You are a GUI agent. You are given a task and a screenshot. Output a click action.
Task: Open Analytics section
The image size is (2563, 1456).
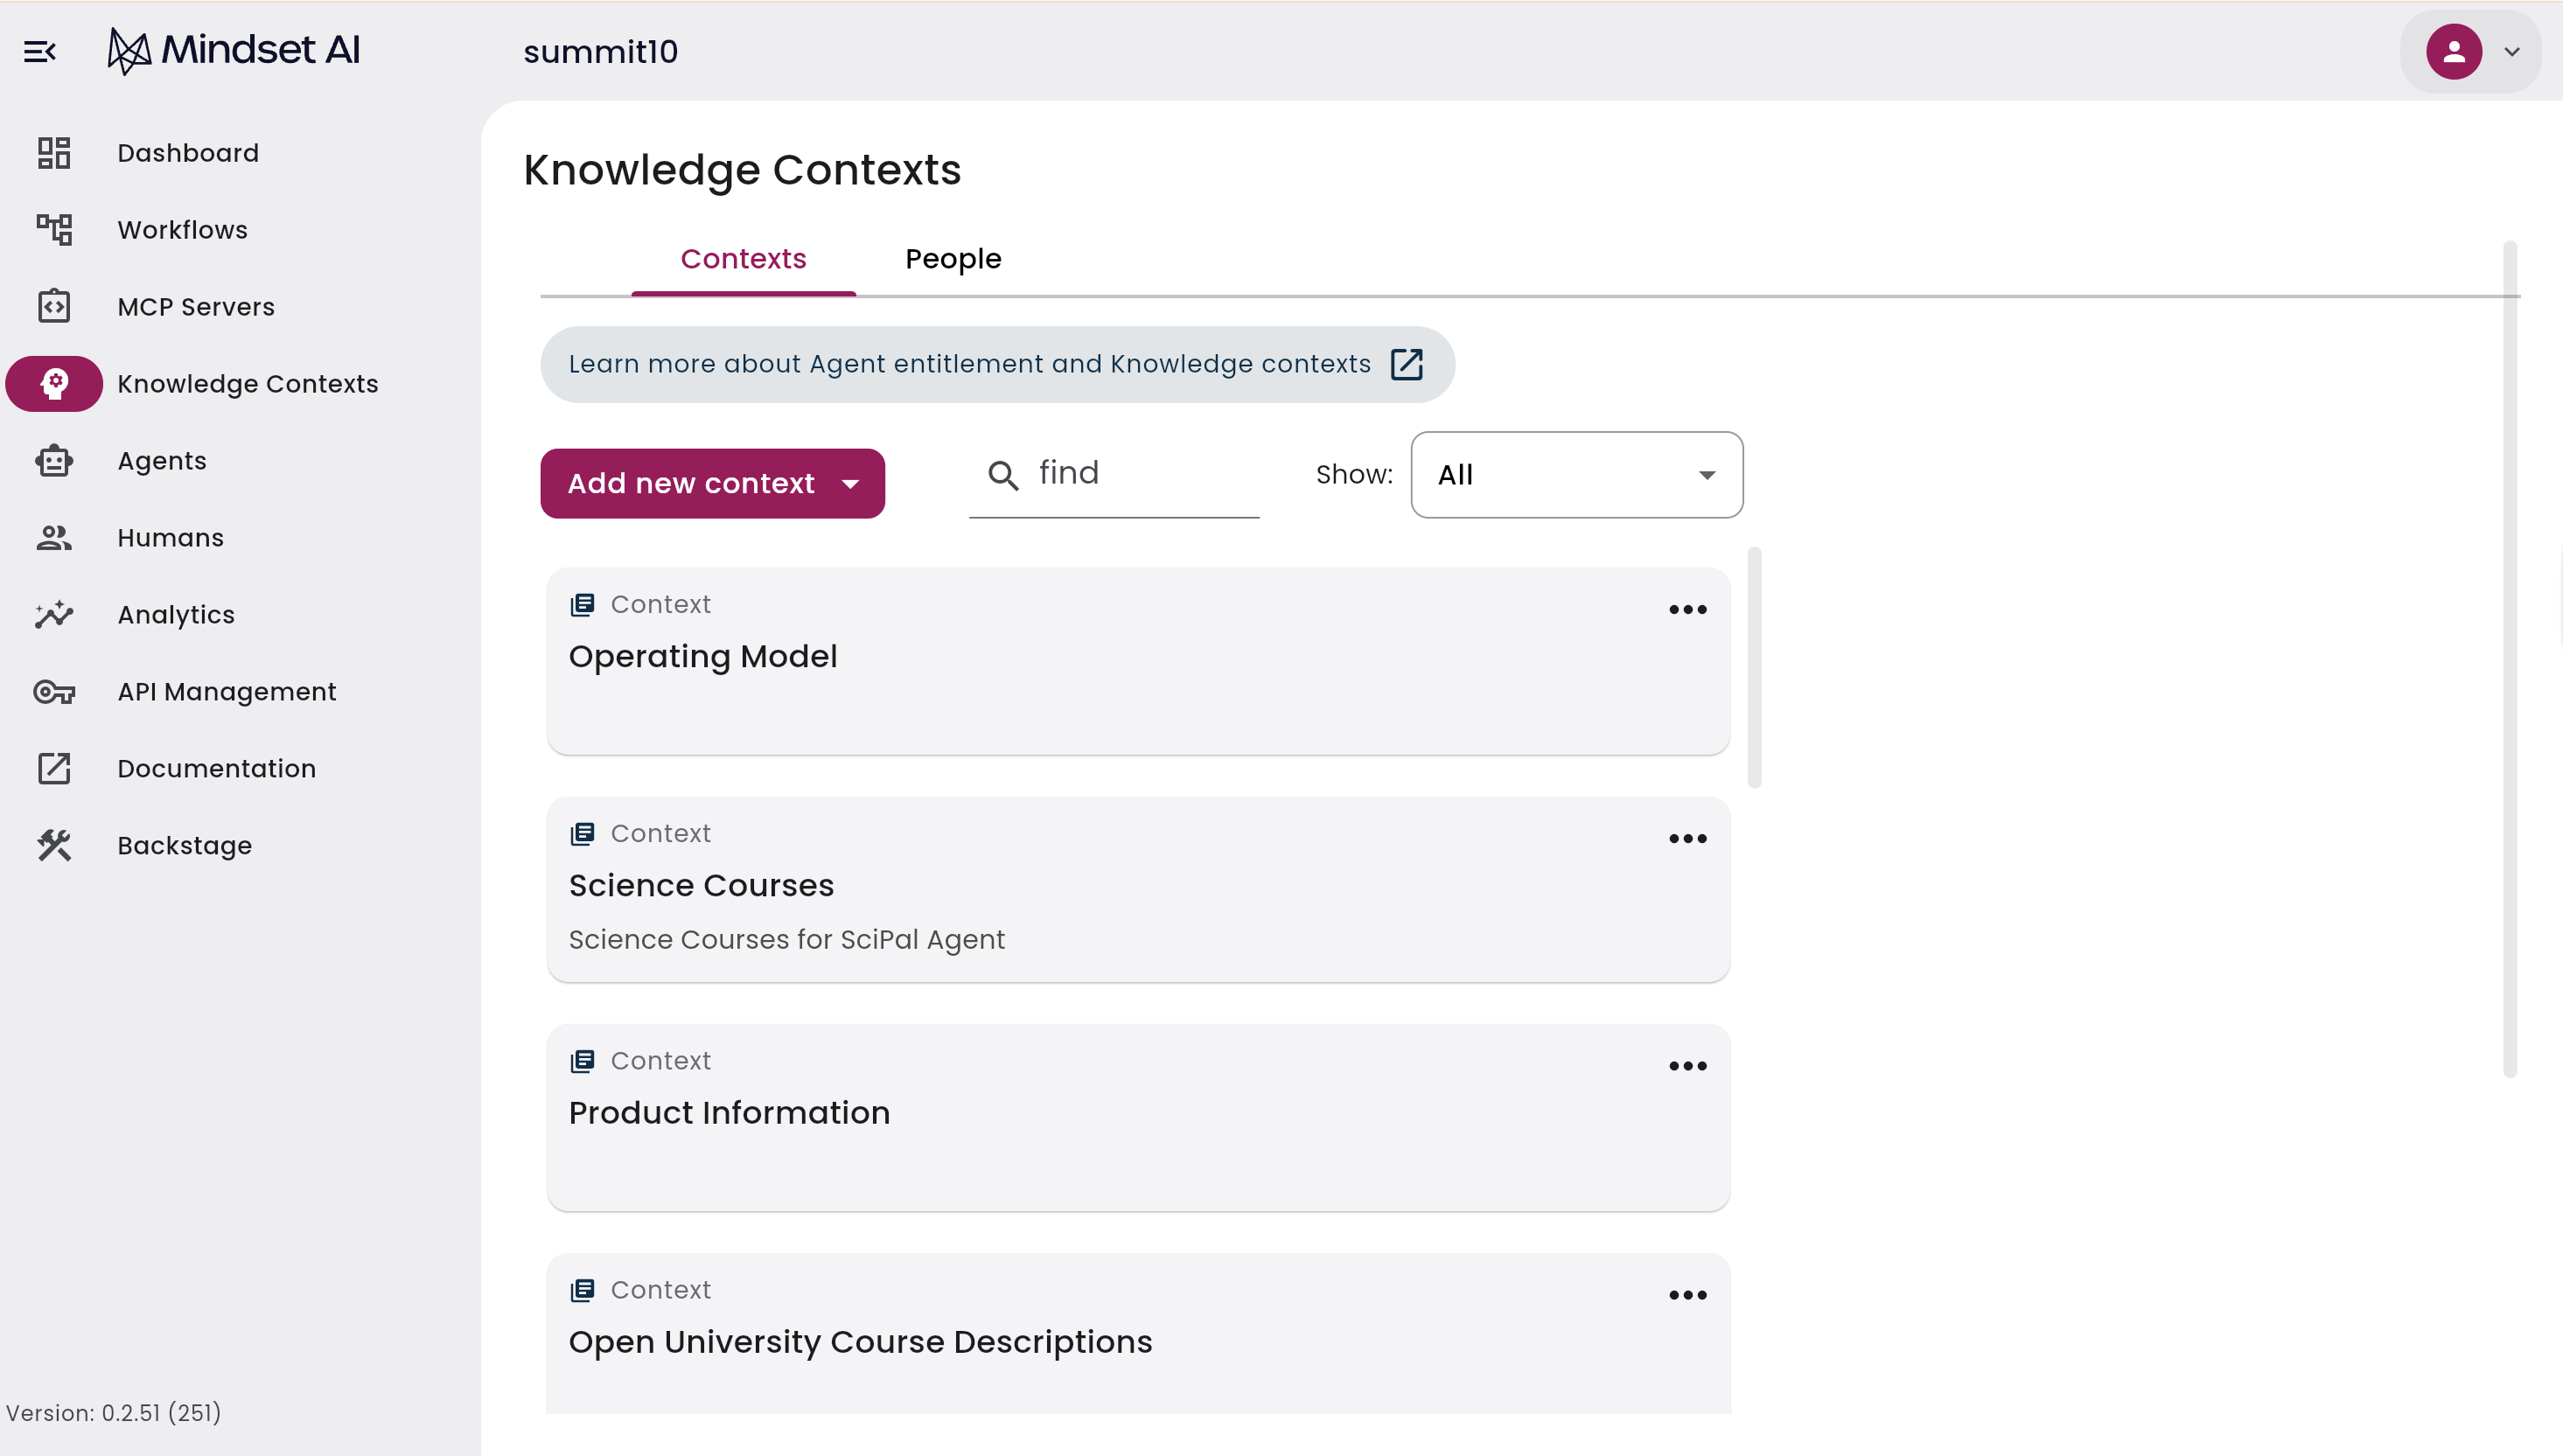click(x=176, y=615)
